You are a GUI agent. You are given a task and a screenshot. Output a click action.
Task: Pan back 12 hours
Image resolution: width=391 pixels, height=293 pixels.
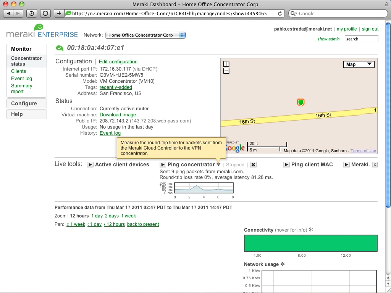114,224
